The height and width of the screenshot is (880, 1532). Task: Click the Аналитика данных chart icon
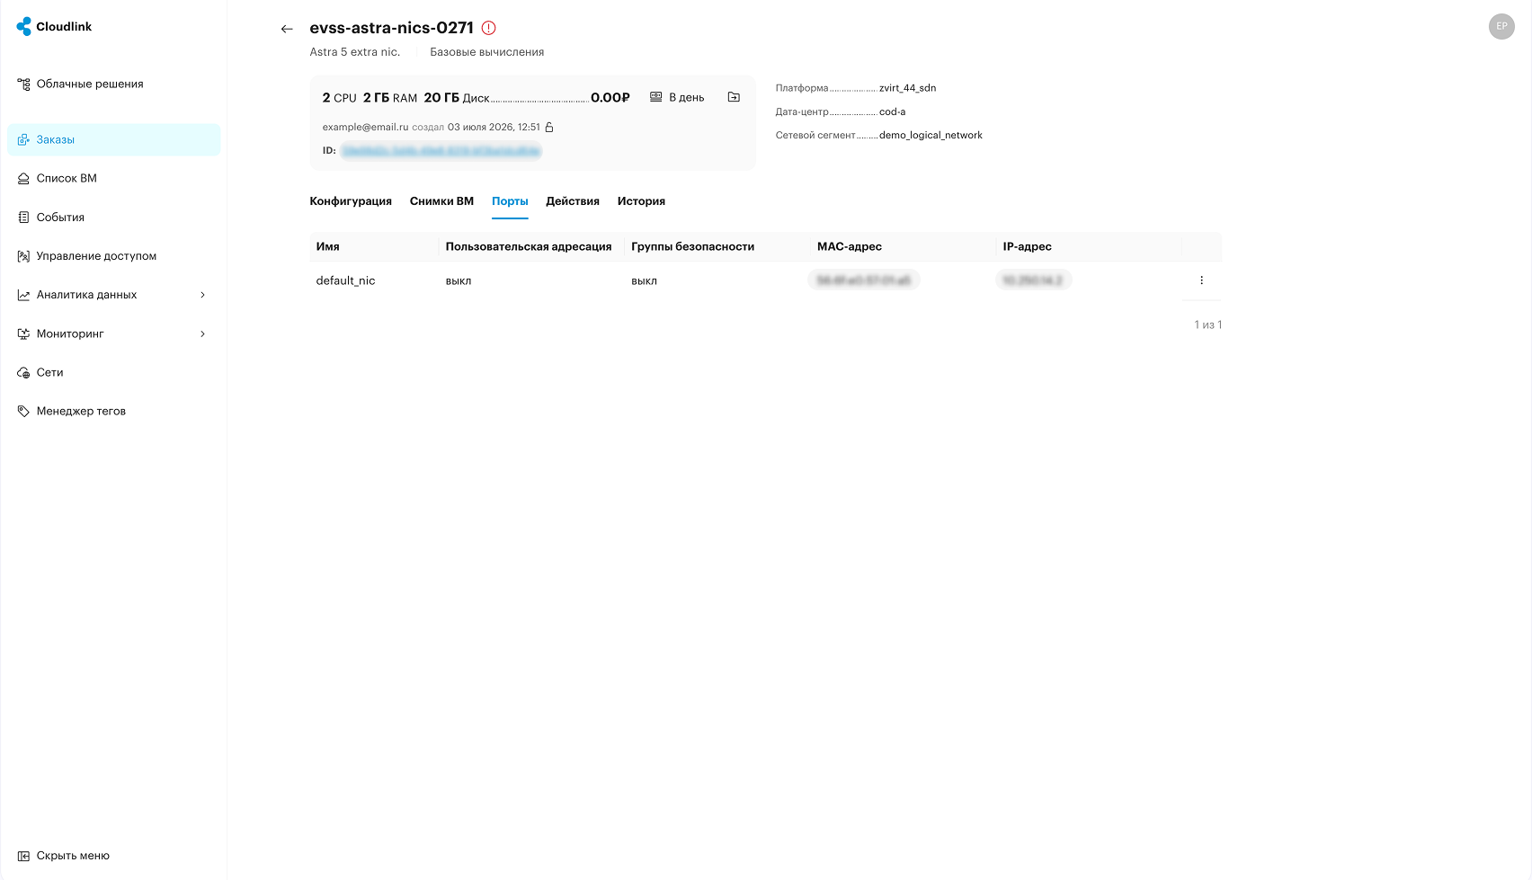click(x=23, y=295)
